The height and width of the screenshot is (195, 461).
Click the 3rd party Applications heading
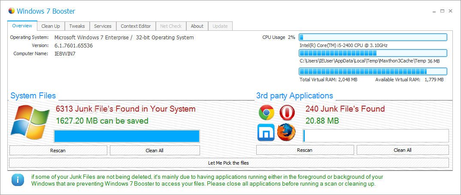(294, 96)
